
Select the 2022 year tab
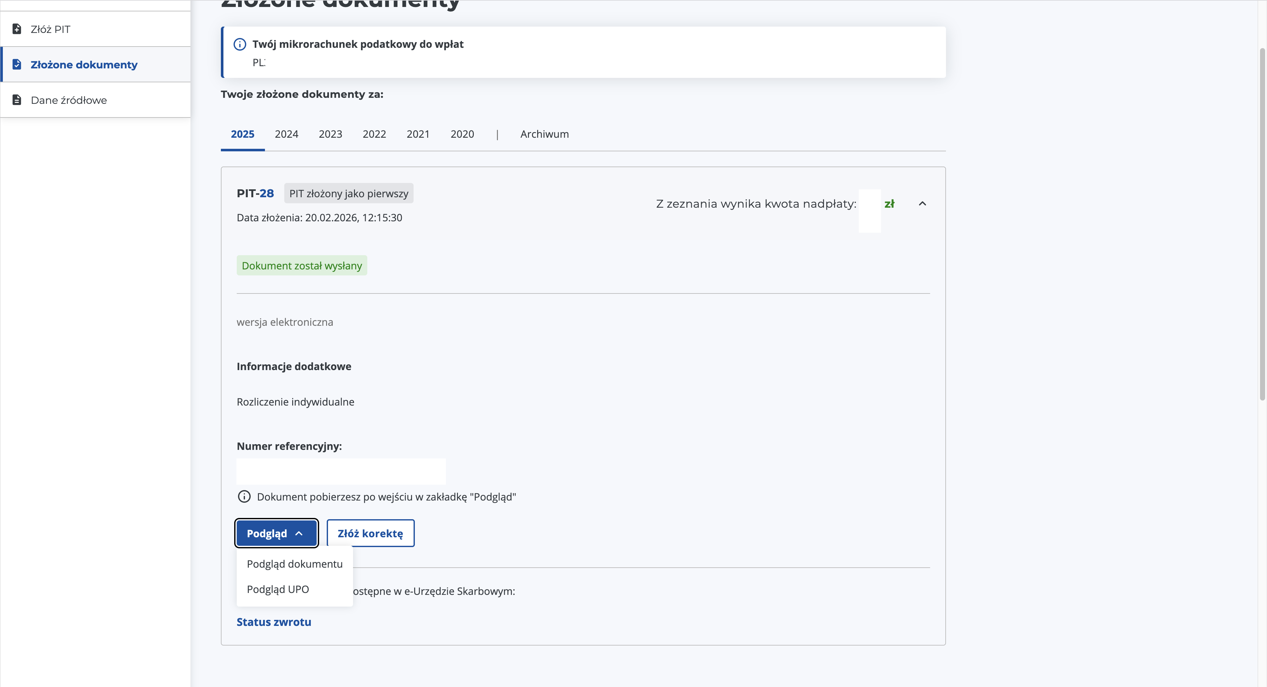pos(374,134)
